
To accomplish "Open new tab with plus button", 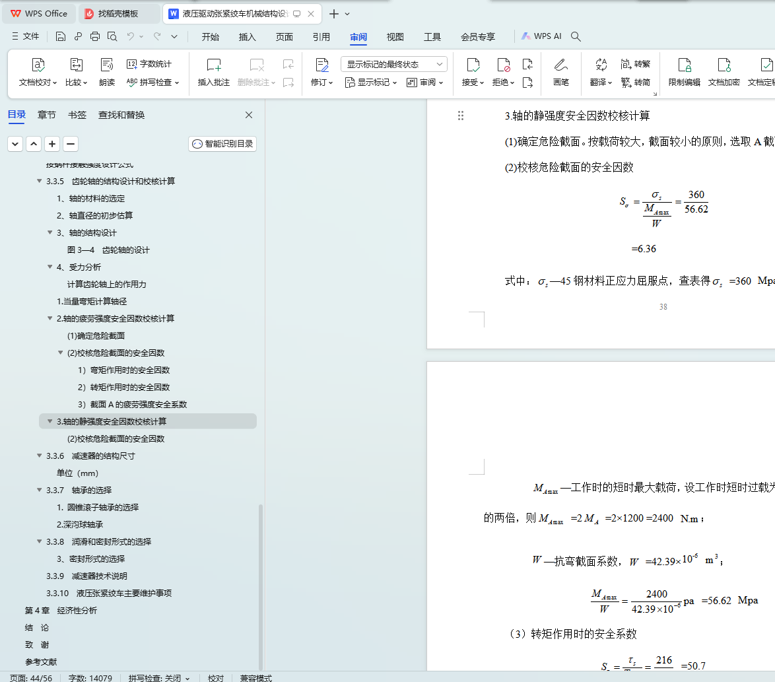I will (334, 14).
